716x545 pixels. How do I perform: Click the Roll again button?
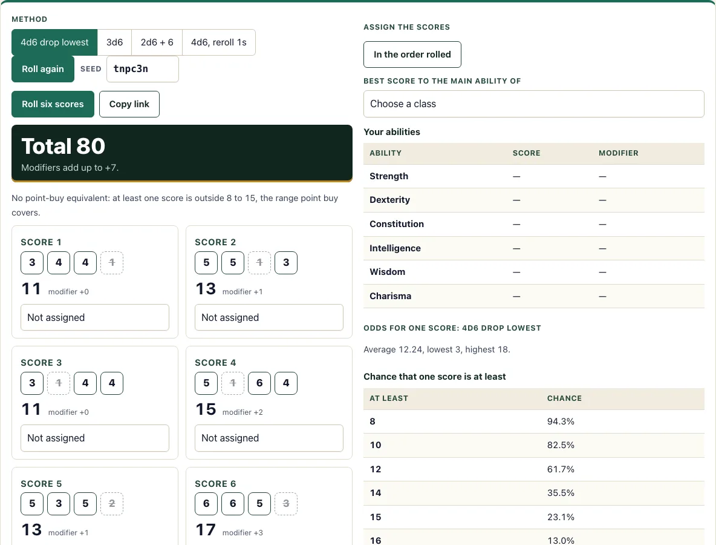(43, 69)
